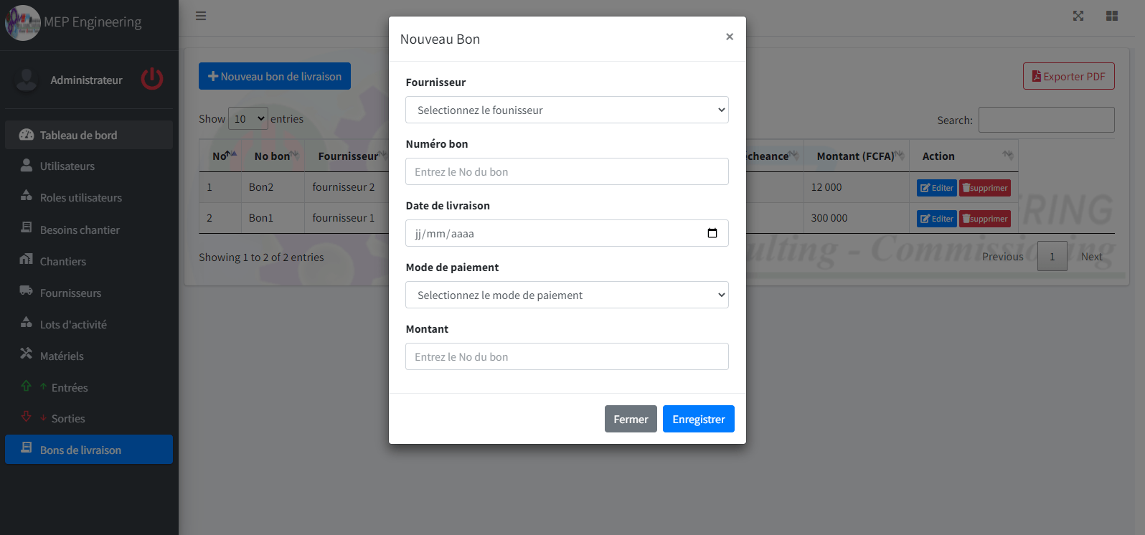Open Tableau de bord menu item
The image size is (1145, 535).
[x=78, y=135]
